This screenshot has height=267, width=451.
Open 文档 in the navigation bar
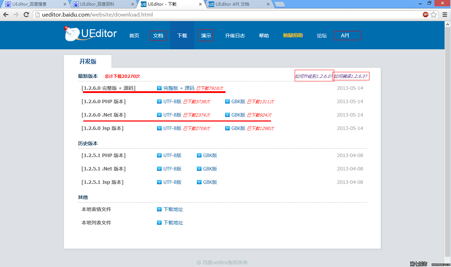pyautogui.click(x=158, y=36)
